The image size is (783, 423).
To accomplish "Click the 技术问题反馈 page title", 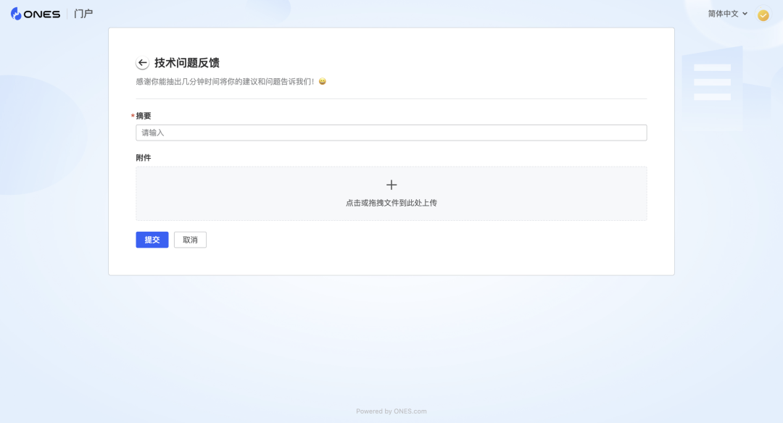I will [187, 63].
